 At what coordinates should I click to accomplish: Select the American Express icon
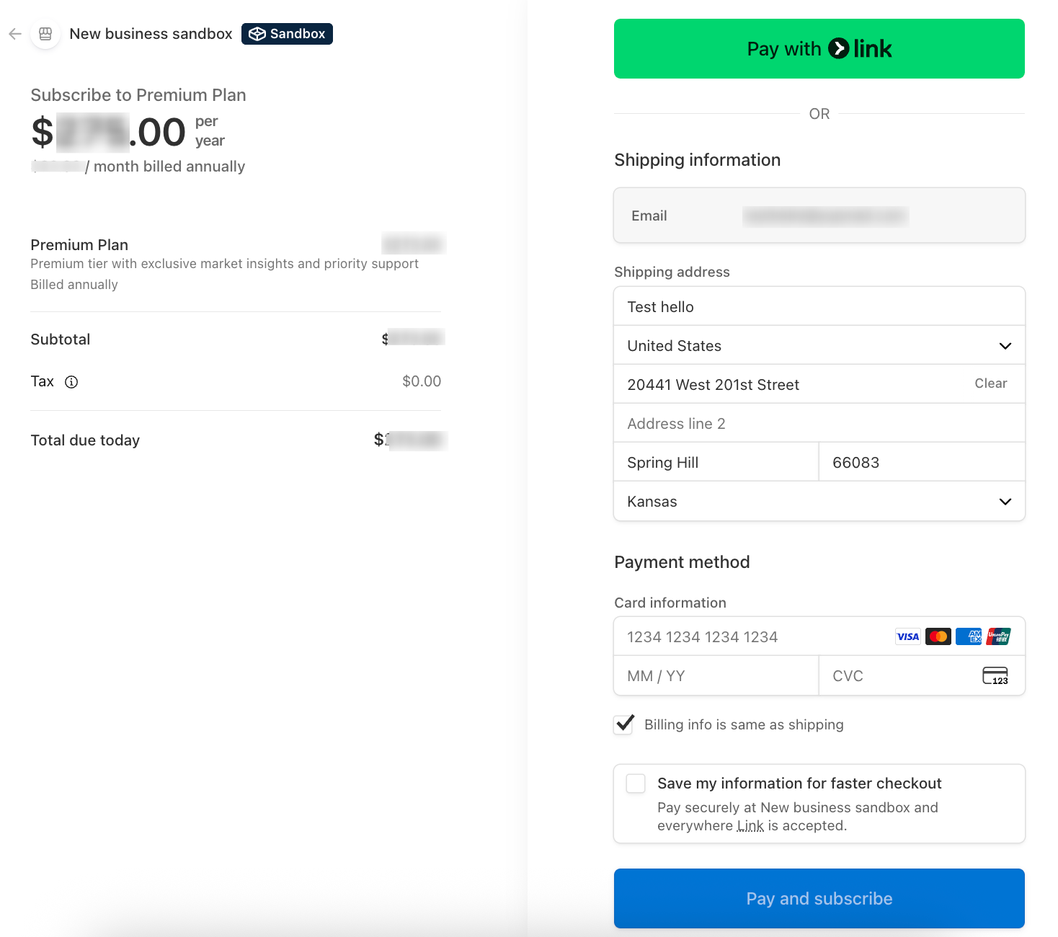coord(968,636)
